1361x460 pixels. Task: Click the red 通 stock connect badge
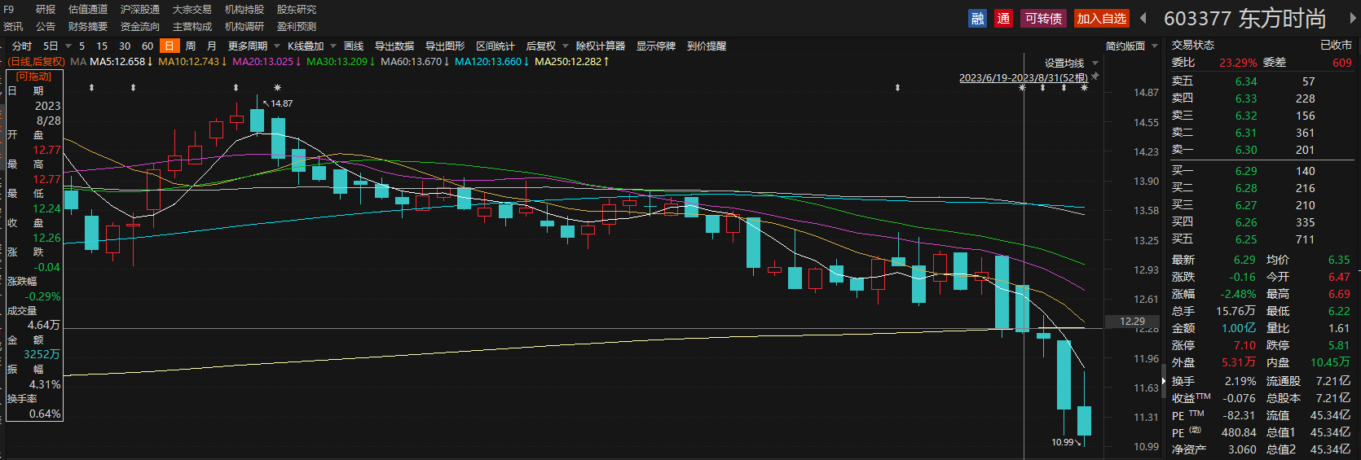point(1003,18)
